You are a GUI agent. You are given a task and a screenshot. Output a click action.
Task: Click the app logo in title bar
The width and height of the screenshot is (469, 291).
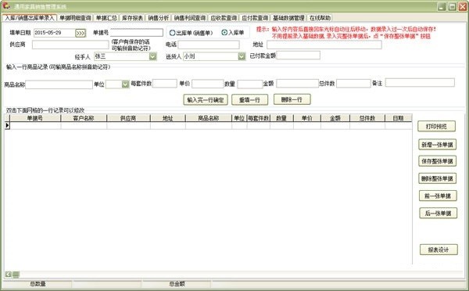[x=6, y=5]
